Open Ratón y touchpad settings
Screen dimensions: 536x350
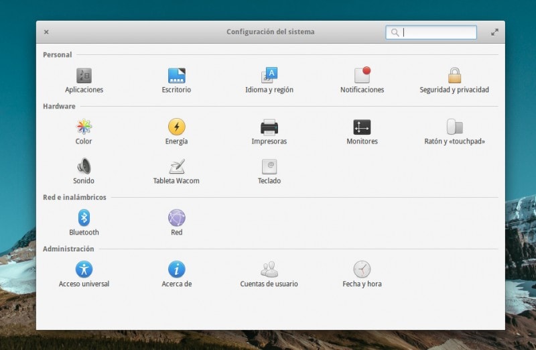click(454, 127)
